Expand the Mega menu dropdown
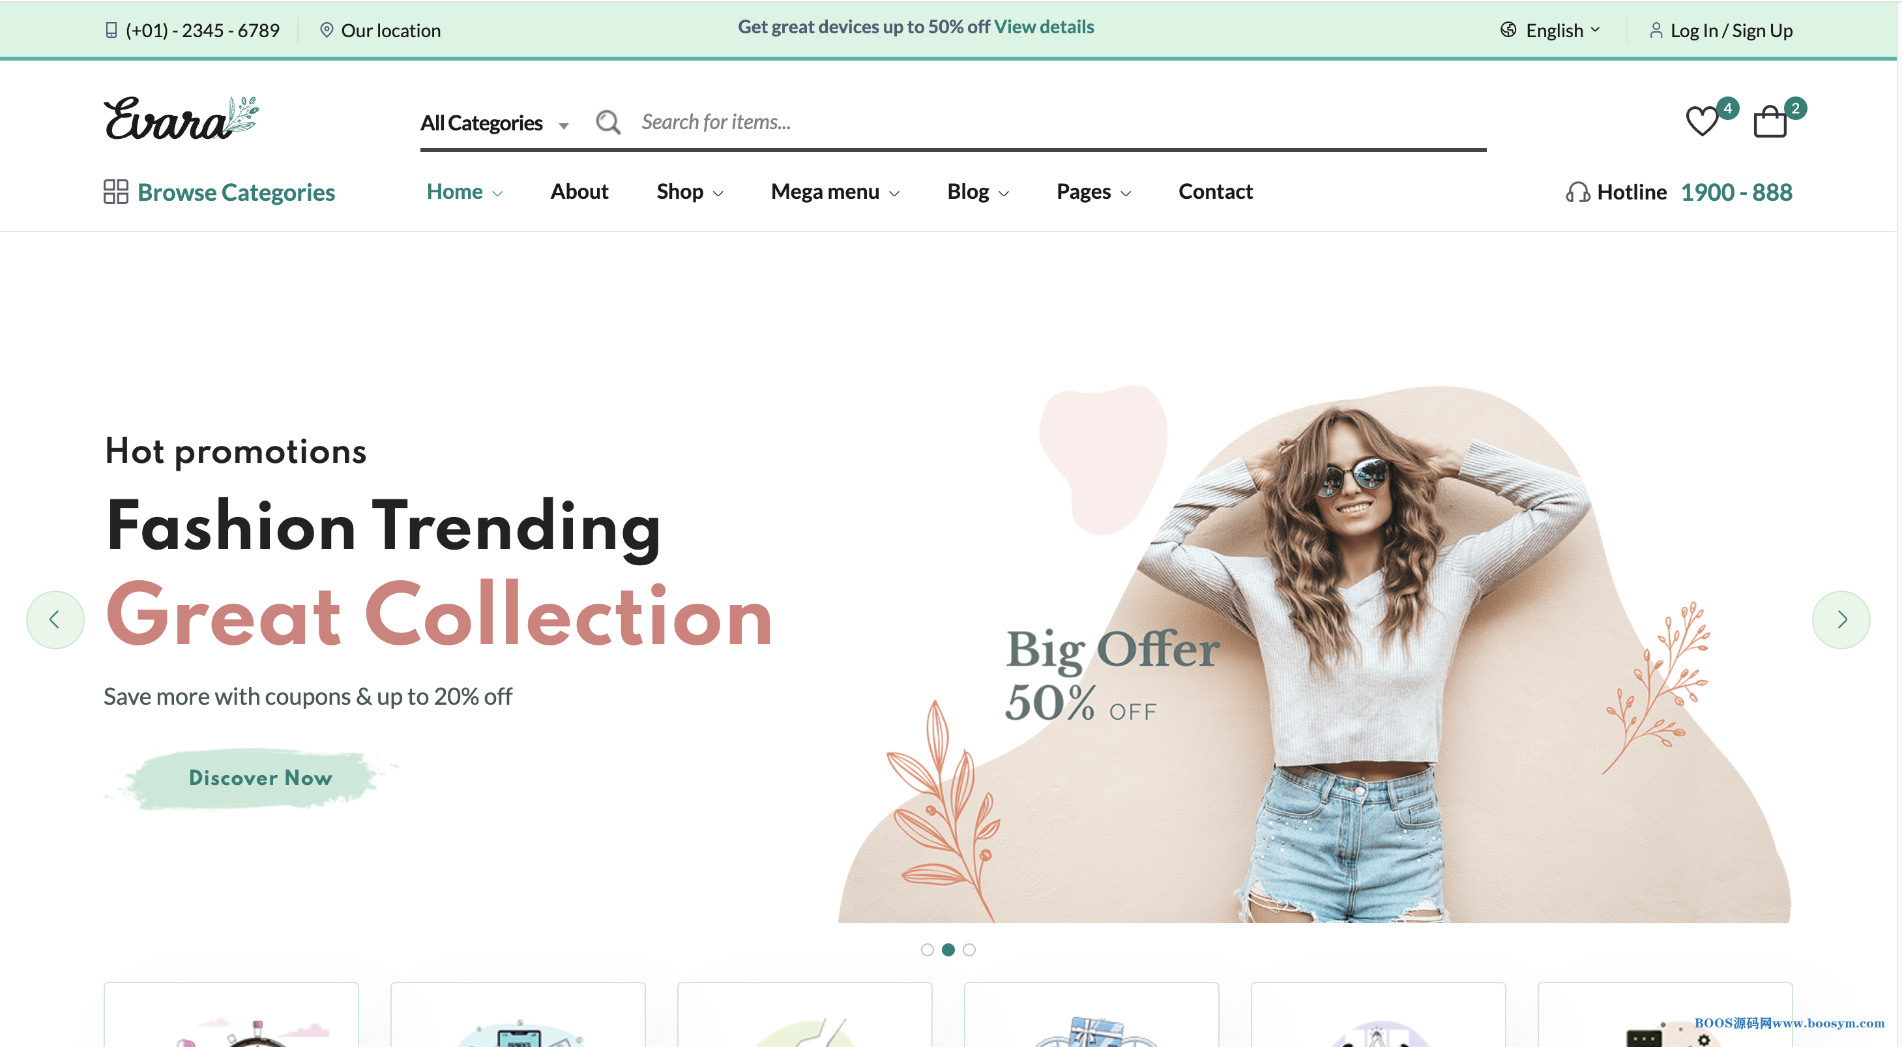This screenshot has width=1902, height=1047. (x=834, y=191)
